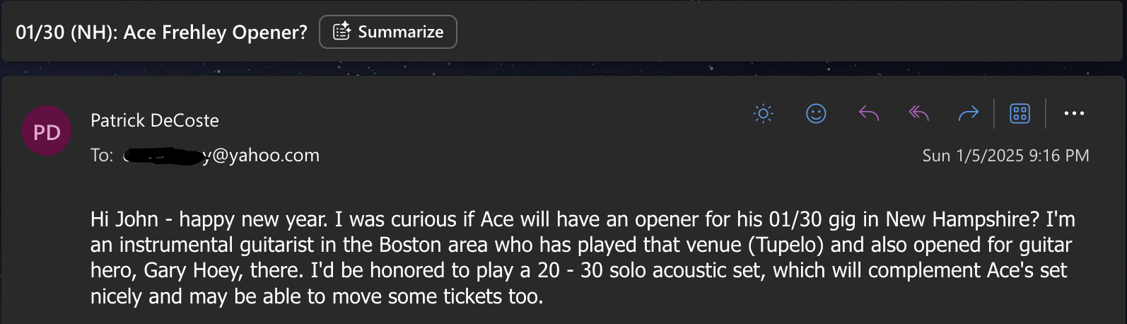Open Patrick DeCoste's contact card via name
The image size is (1127, 324).
click(155, 121)
